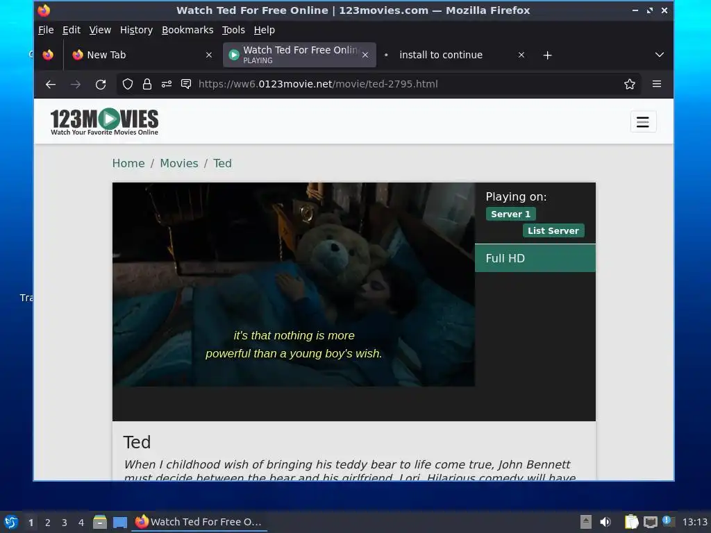Choose the Full HD quality option
This screenshot has height=533, width=711.
click(x=535, y=258)
